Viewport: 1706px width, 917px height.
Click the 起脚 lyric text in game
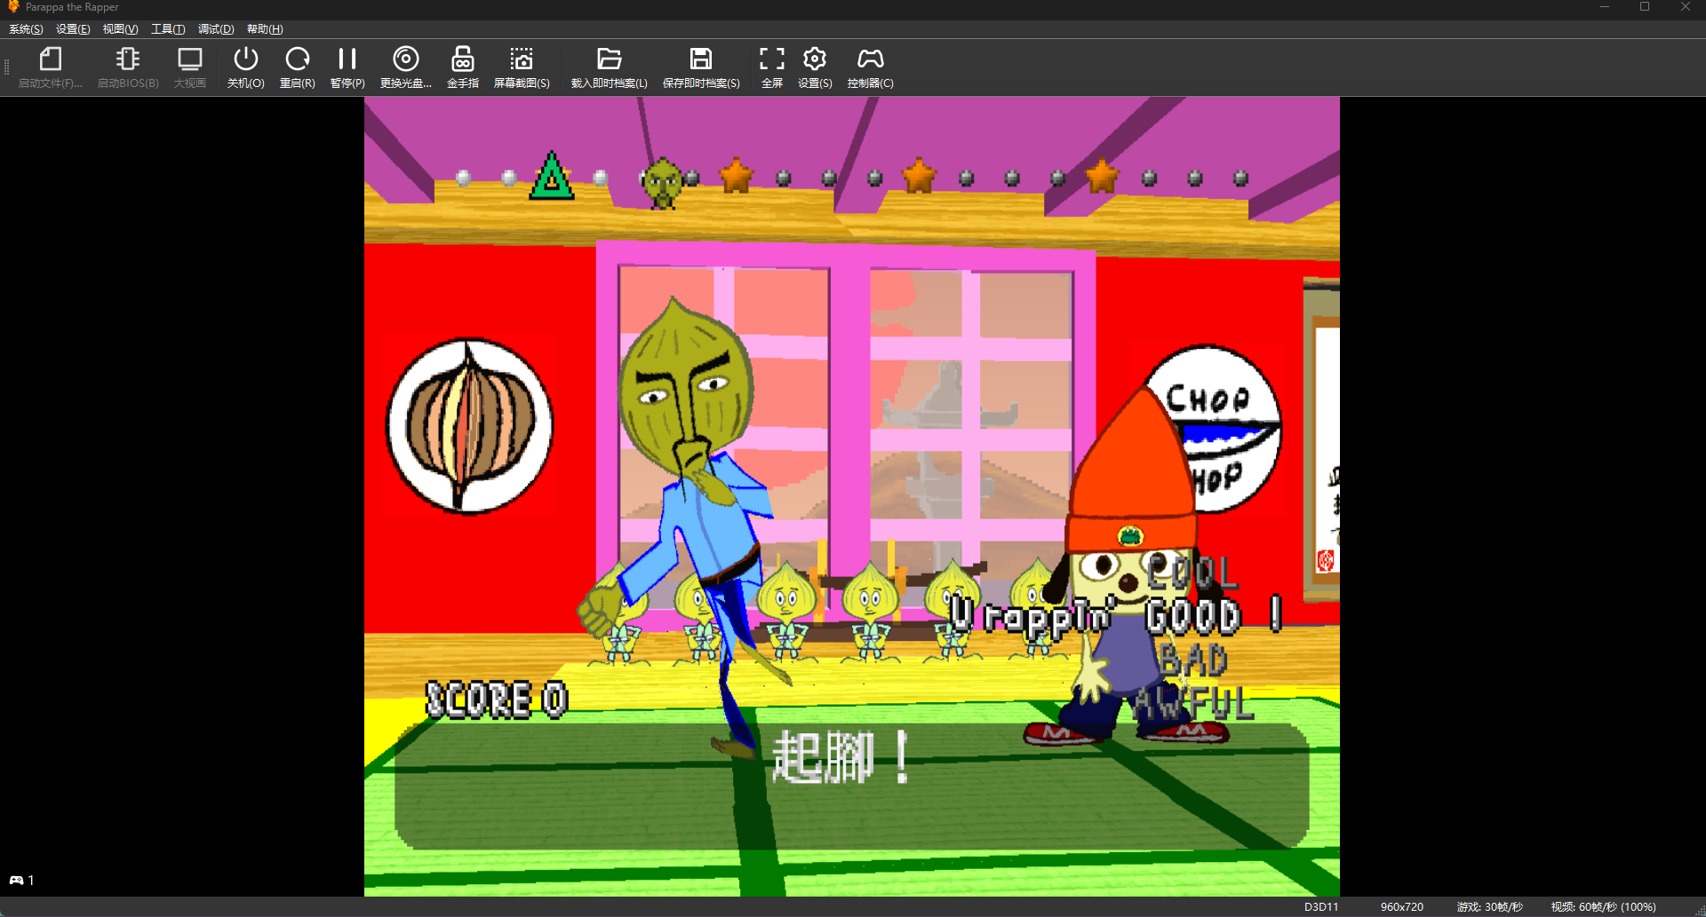[841, 758]
